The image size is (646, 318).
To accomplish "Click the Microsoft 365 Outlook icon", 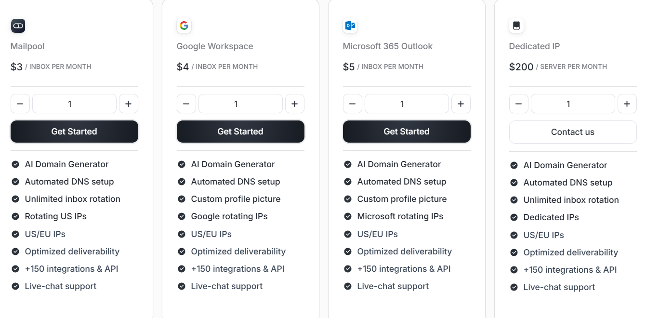I will [350, 26].
